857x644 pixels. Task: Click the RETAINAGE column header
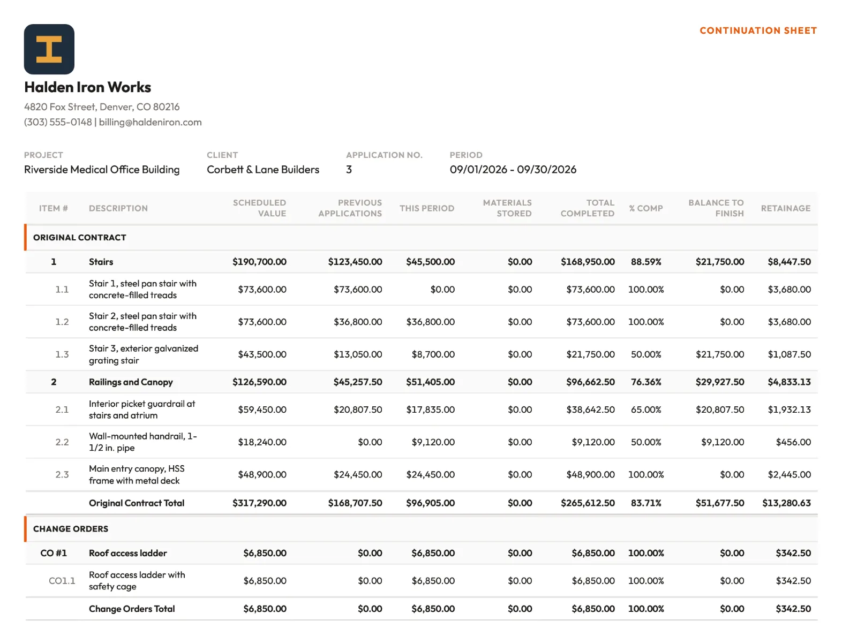click(786, 208)
